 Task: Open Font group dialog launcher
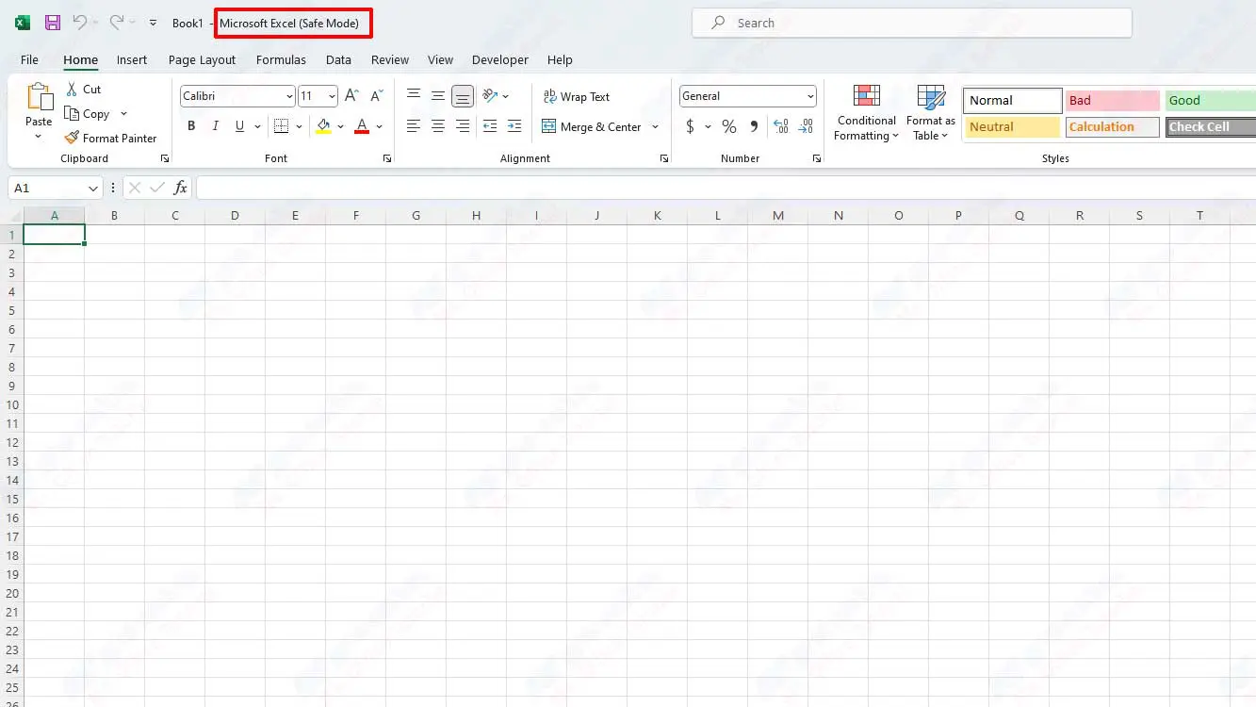(386, 158)
